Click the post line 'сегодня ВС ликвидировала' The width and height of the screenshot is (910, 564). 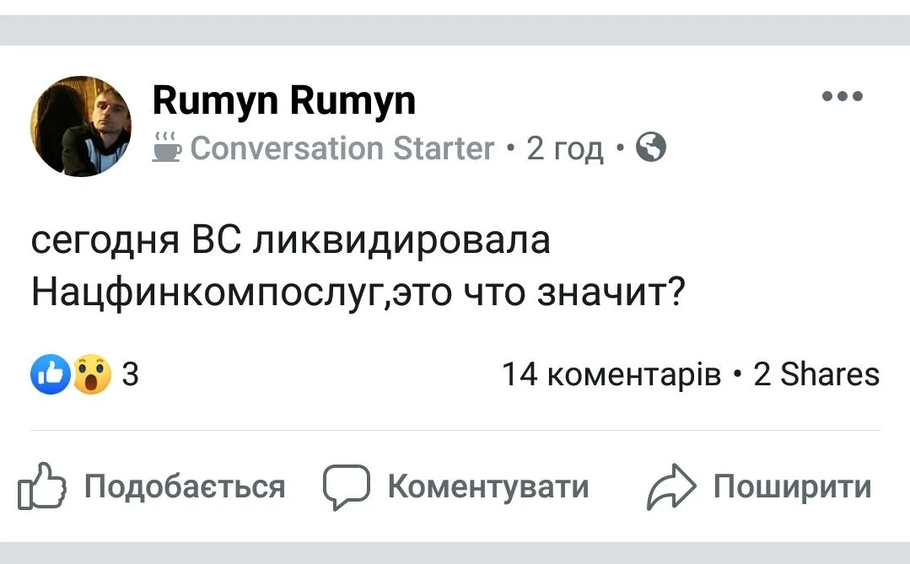pos(291,240)
